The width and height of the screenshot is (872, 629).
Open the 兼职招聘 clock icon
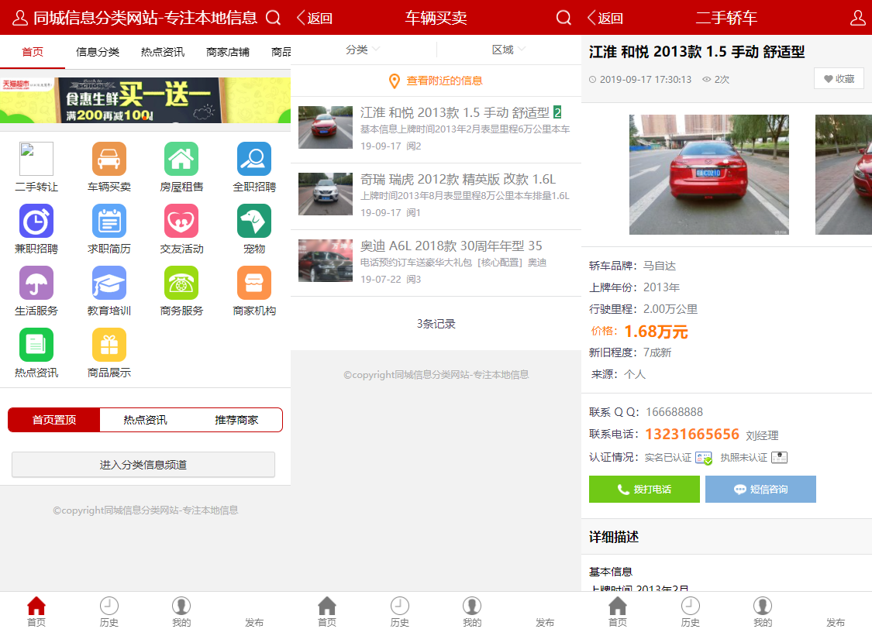pyautogui.click(x=36, y=221)
